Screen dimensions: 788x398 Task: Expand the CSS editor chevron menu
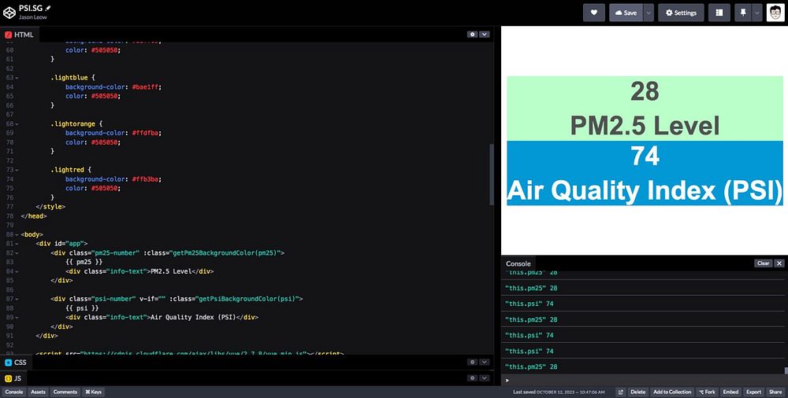[484, 362]
